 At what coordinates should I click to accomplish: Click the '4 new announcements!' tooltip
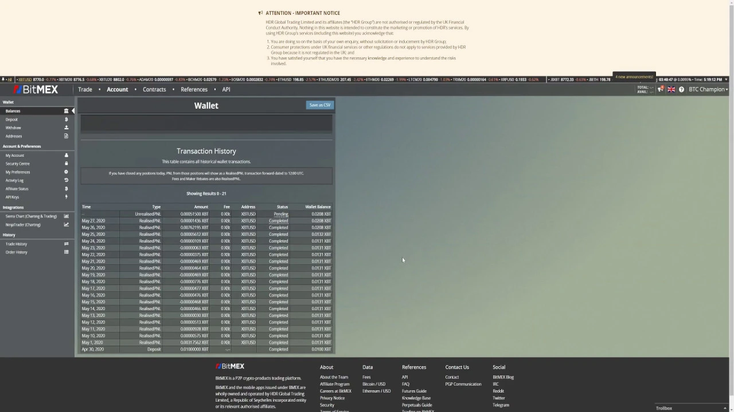[x=634, y=77]
